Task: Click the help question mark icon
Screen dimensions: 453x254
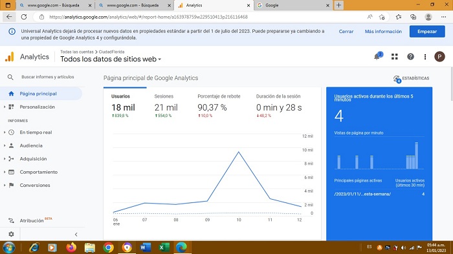Action: click(410, 57)
